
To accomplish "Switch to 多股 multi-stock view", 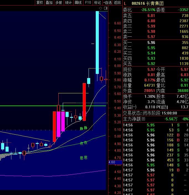I will 59,2.
